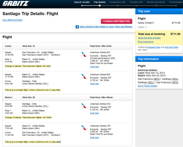
Task: Go to the Customize trip step
Action: coord(117,2)
